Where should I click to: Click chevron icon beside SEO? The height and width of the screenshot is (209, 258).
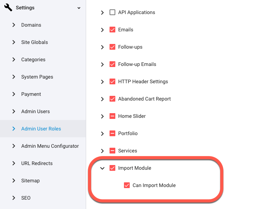tap(14, 198)
